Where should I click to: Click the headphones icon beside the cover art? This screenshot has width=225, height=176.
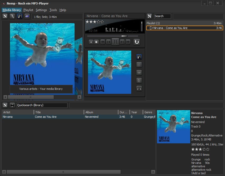(139, 89)
